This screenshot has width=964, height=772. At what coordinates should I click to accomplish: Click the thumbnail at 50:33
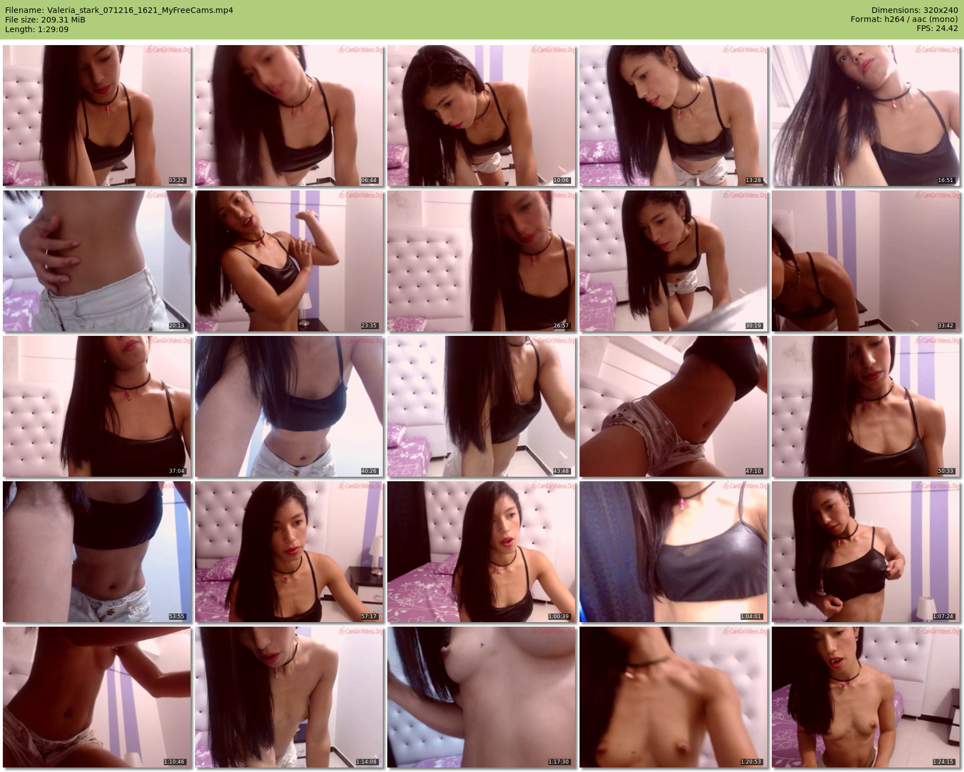(x=866, y=406)
